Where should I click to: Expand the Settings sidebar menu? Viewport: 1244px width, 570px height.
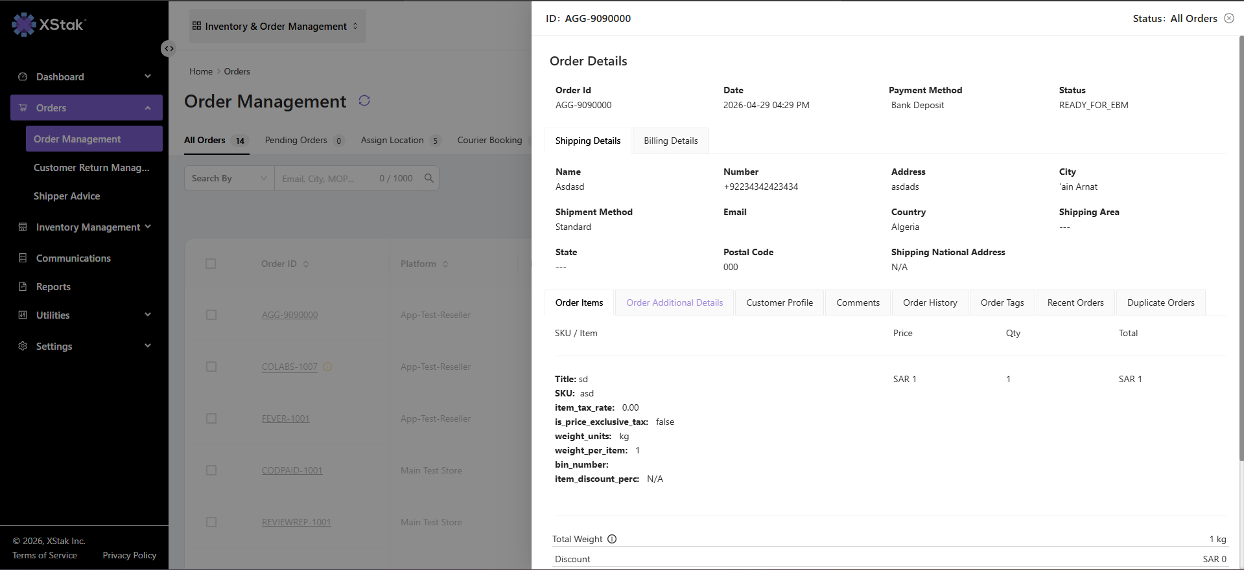86,346
